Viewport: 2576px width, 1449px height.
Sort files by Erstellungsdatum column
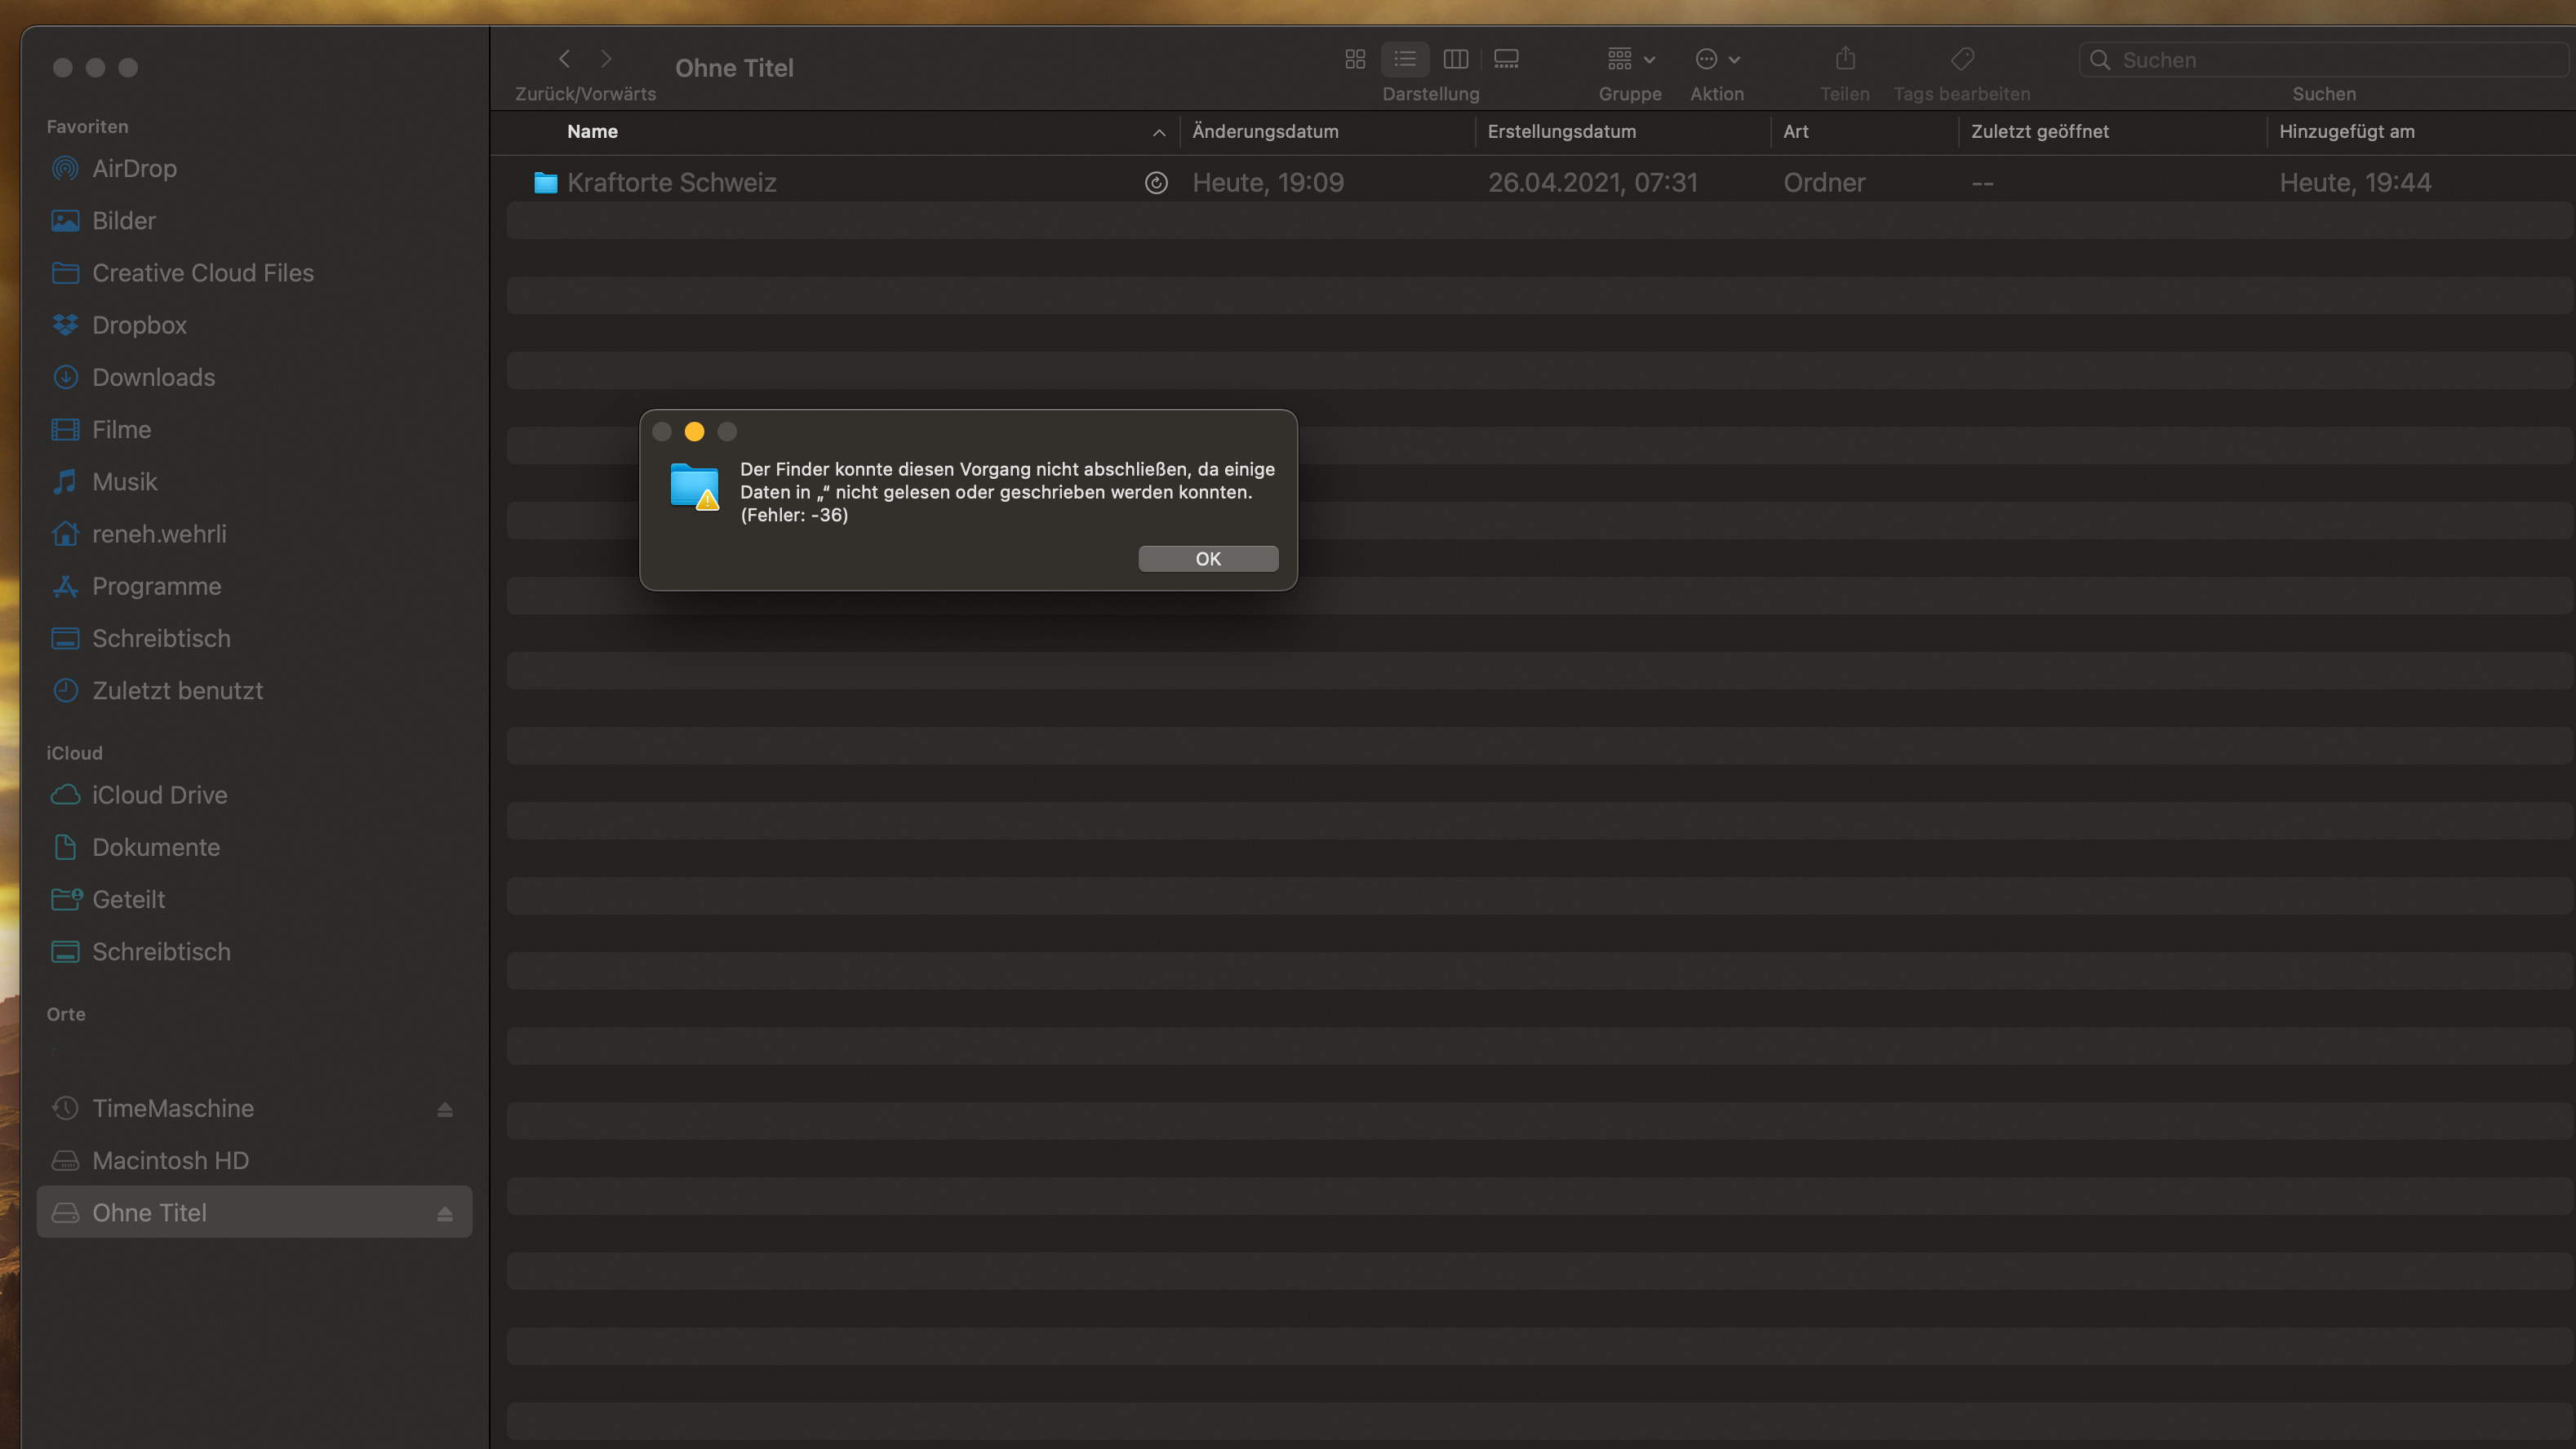click(1561, 131)
